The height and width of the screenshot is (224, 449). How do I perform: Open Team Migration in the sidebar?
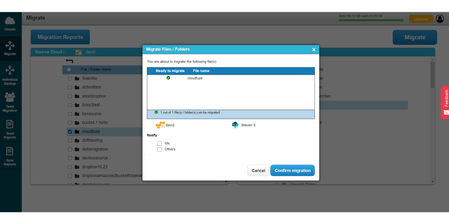pos(10,100)
